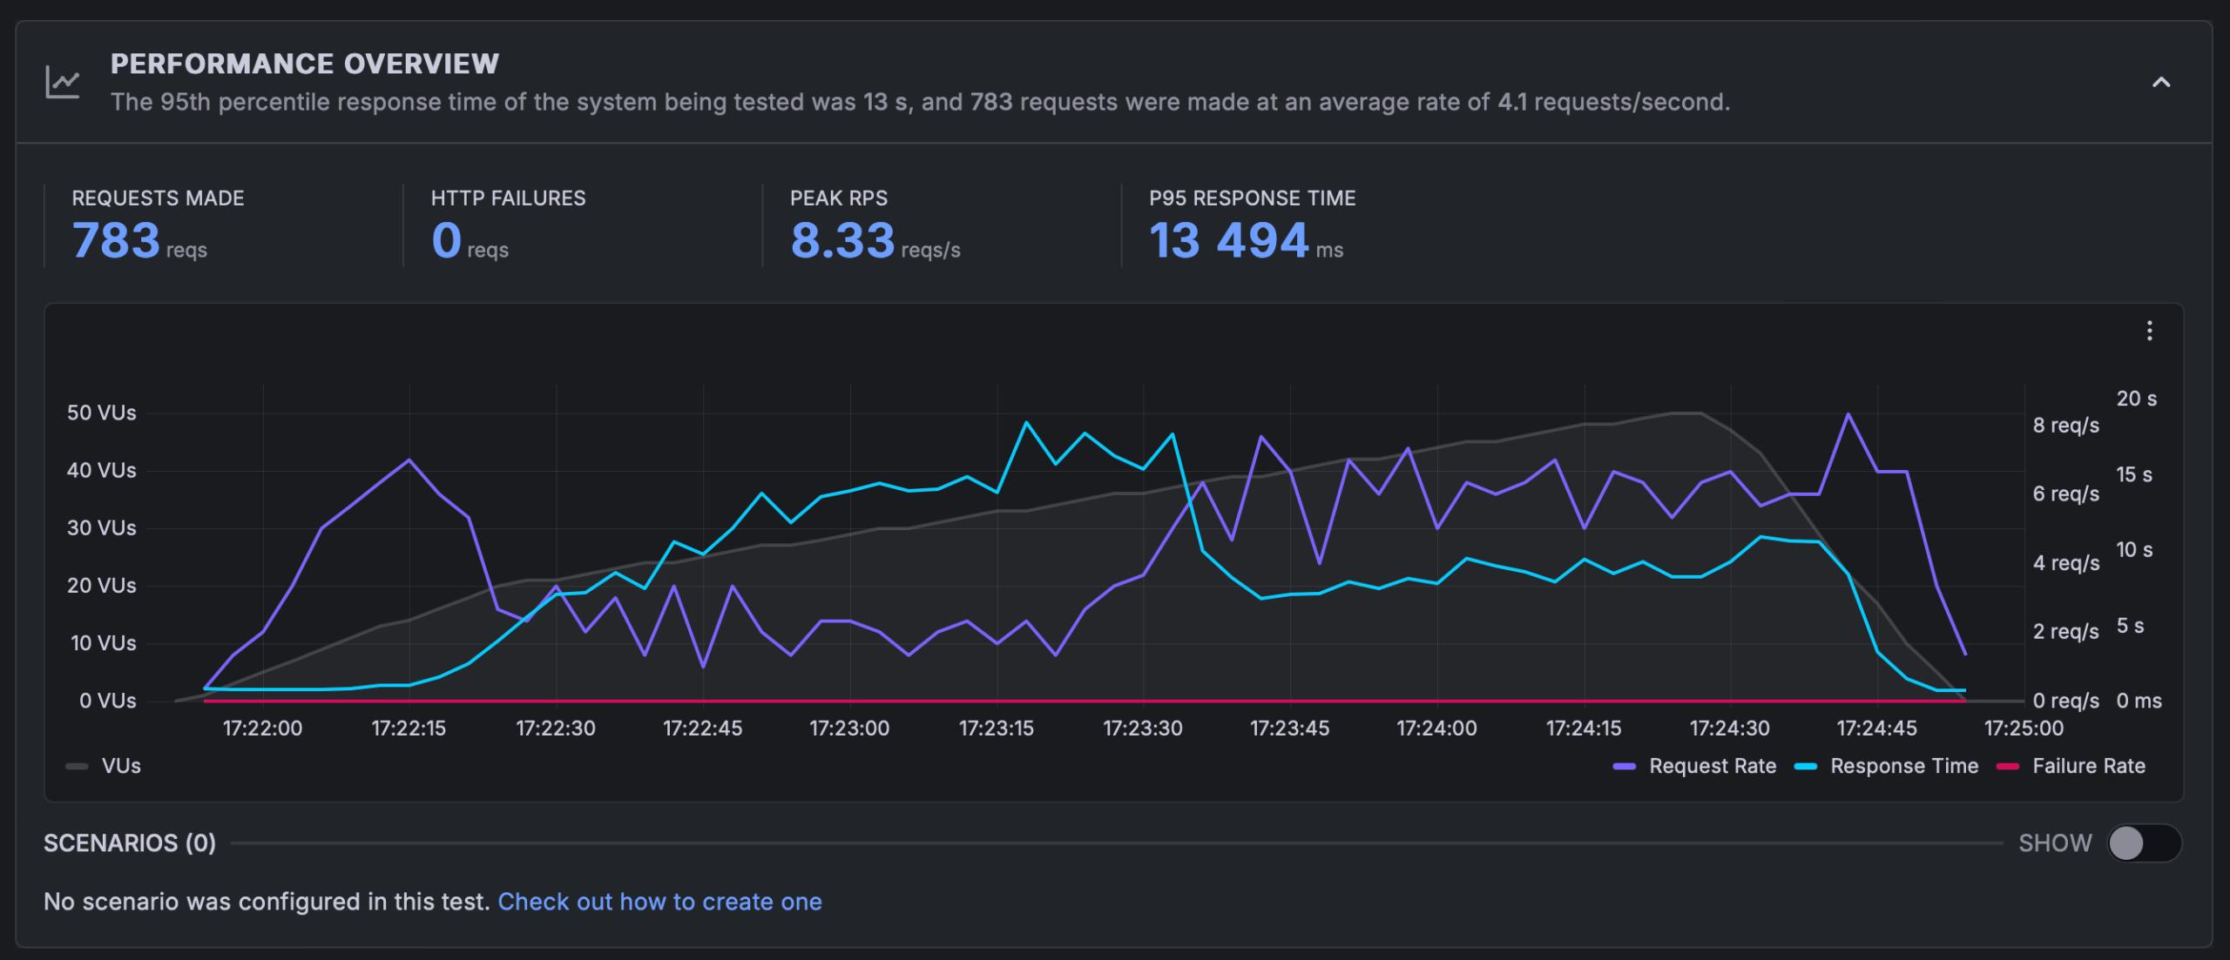The height and width of the screenshot is (960, 2230).
Task: Click the Performance Overview chart icon
Action: pos(63,79)
